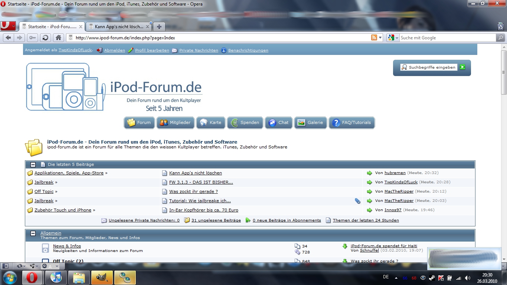Open the Galerie menu button
Screen dimensions: 507x285
click(x=311, y=122)
